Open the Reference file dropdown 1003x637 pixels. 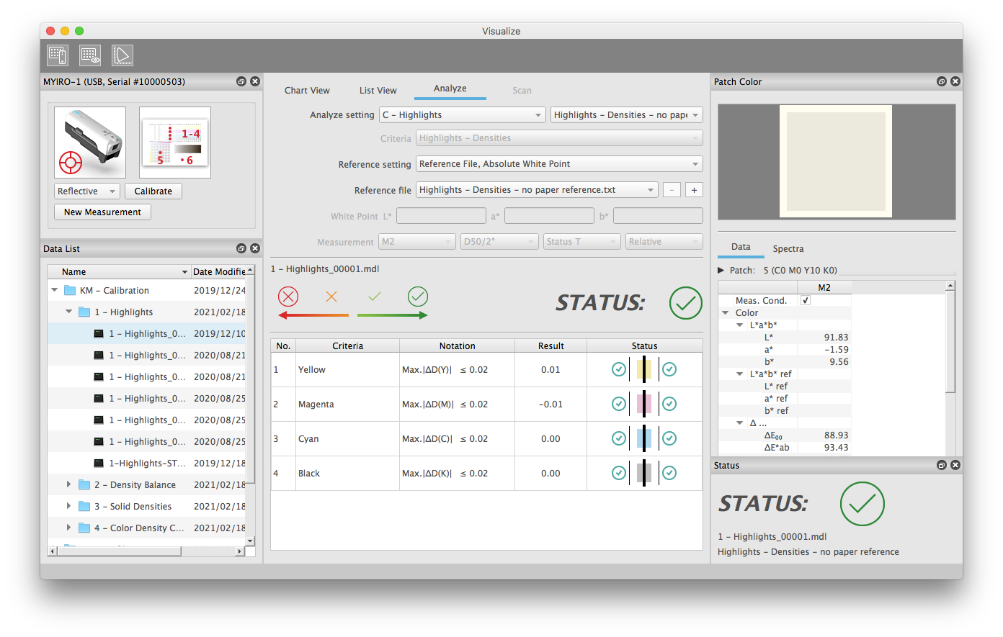click(537, 190)
